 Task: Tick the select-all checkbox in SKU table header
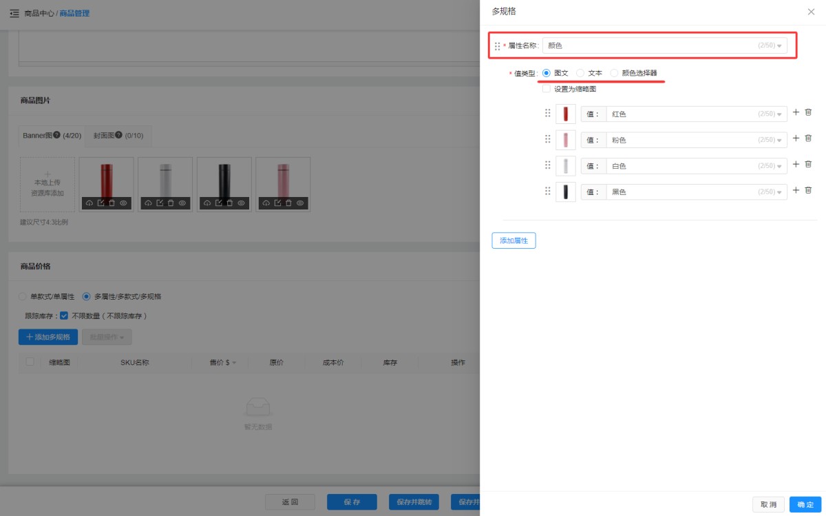30,362
